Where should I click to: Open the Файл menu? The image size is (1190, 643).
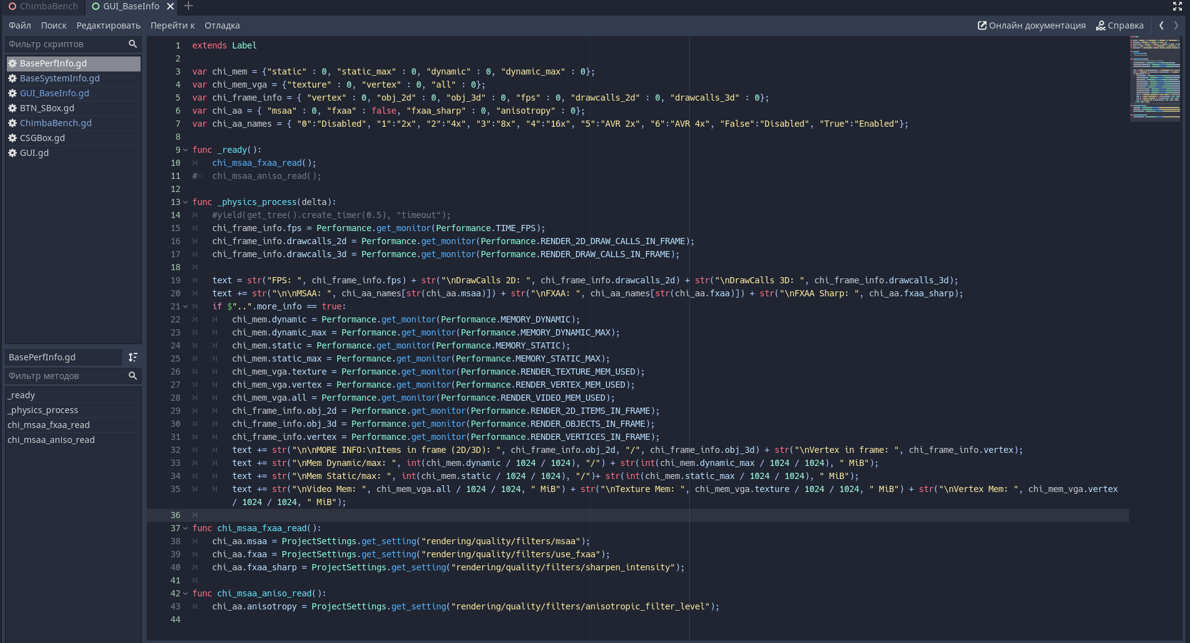(x=20, y=25)
